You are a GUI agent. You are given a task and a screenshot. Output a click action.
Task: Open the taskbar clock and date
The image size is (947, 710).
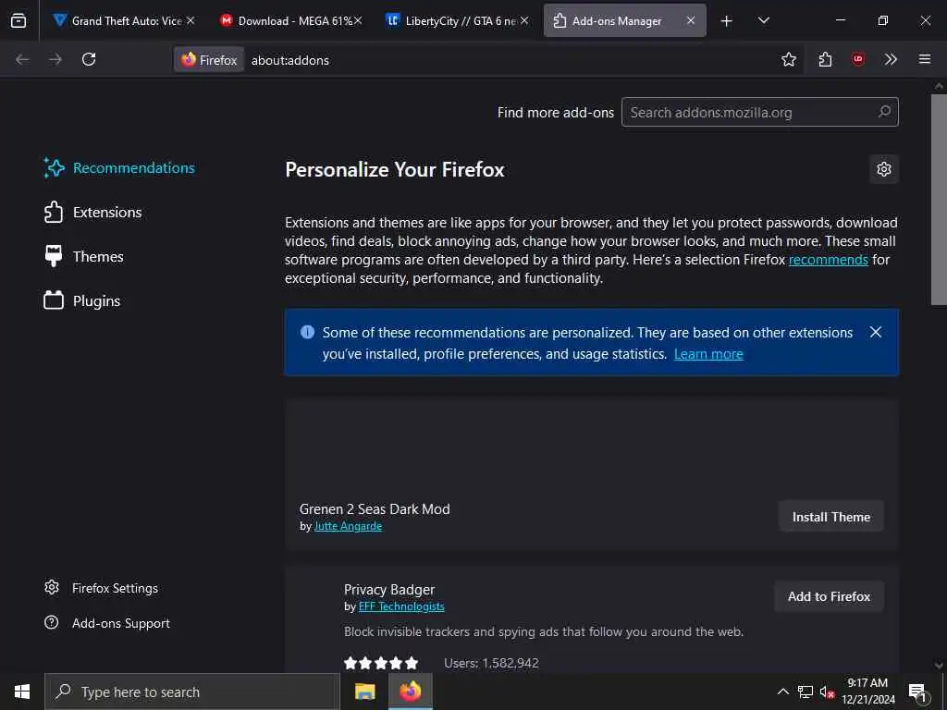coord(867,692)
